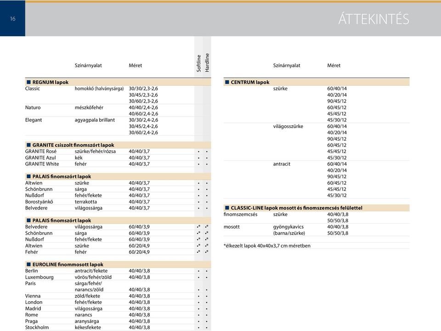Image resolution: width=441 pixels, height=331 pixels.
Task: Click the antracit color in CENTRUM
Action: pyautogui.click(x=282, y=164)
